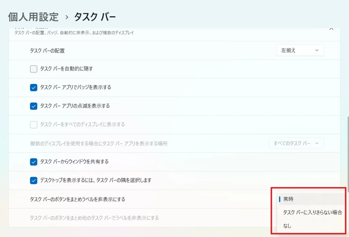Click the 他のタスク バーでラベルを非表示にする row
Viewport: 349px width, 237px height.
coord(94,218)
